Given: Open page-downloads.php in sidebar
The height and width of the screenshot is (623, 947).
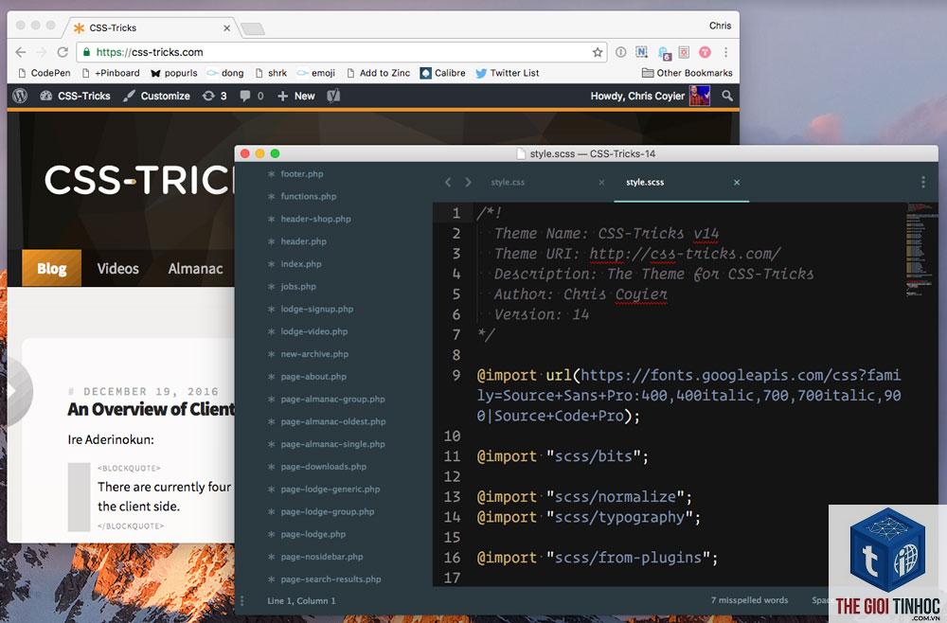Looking at the screenshot, I should [x=323, y=467].
